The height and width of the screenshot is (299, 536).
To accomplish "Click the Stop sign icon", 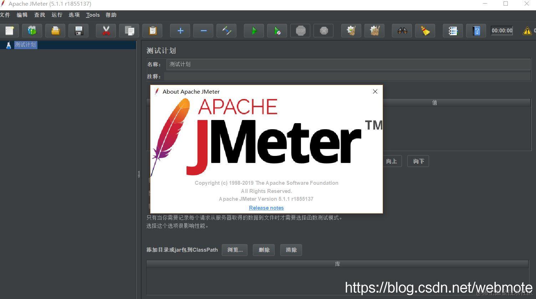I will [x=300, y=31].
